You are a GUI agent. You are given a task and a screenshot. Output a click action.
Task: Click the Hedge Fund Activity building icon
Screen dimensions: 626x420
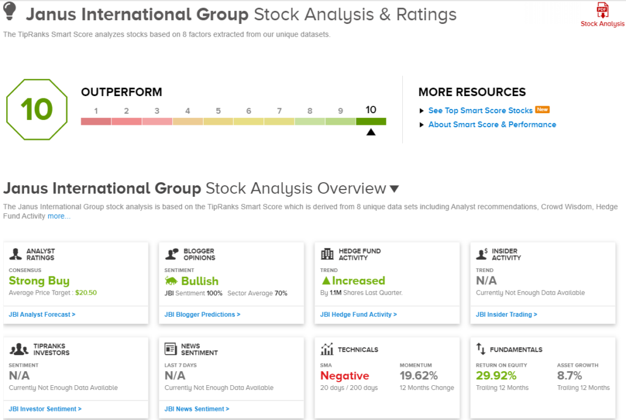(327, 254)
